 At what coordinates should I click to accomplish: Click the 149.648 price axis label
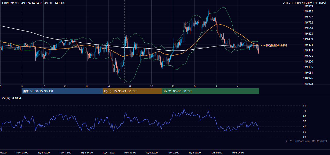(308, 28)
